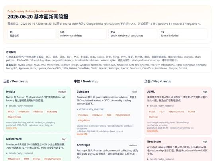Screen dimensions: 215x161
Task: Click the 负面 / Negative column heading
Action: [x=158, y=81]
